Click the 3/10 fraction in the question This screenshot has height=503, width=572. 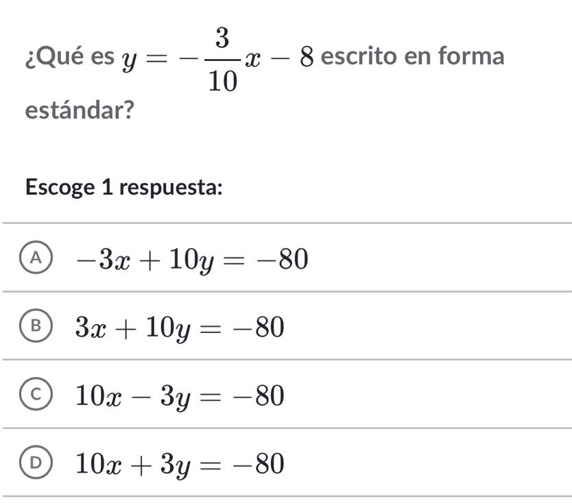pyautogui.click(x=220, y=60)
